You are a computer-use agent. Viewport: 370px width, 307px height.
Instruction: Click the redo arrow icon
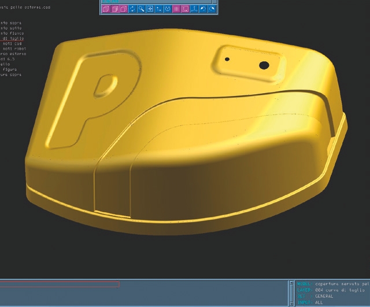pyautogui.click(x=212, y=9)
